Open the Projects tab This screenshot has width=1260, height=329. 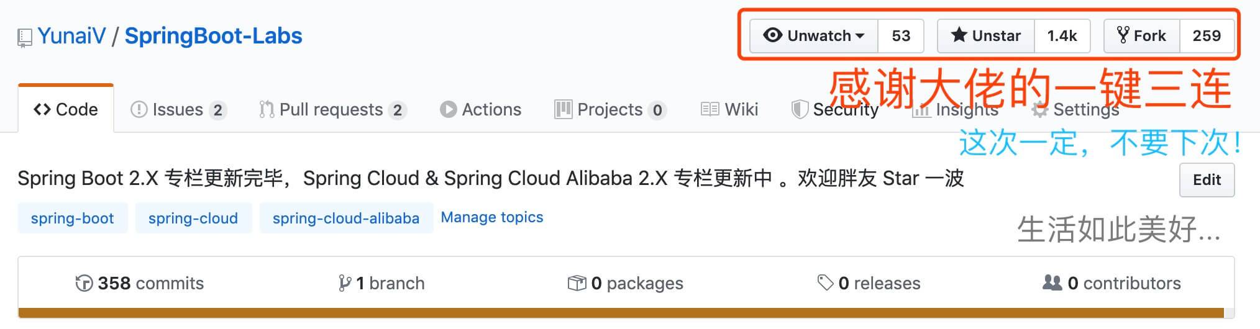click(x=609, y=110)
